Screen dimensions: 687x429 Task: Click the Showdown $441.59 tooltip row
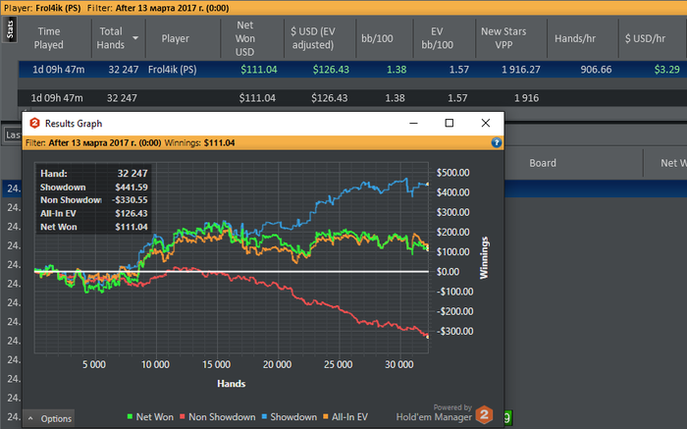[x=94, y=188]
